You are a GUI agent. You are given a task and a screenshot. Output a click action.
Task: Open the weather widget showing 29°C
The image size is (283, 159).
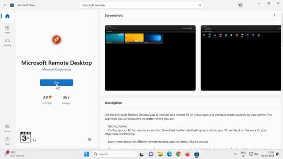[x=15, y=154]
